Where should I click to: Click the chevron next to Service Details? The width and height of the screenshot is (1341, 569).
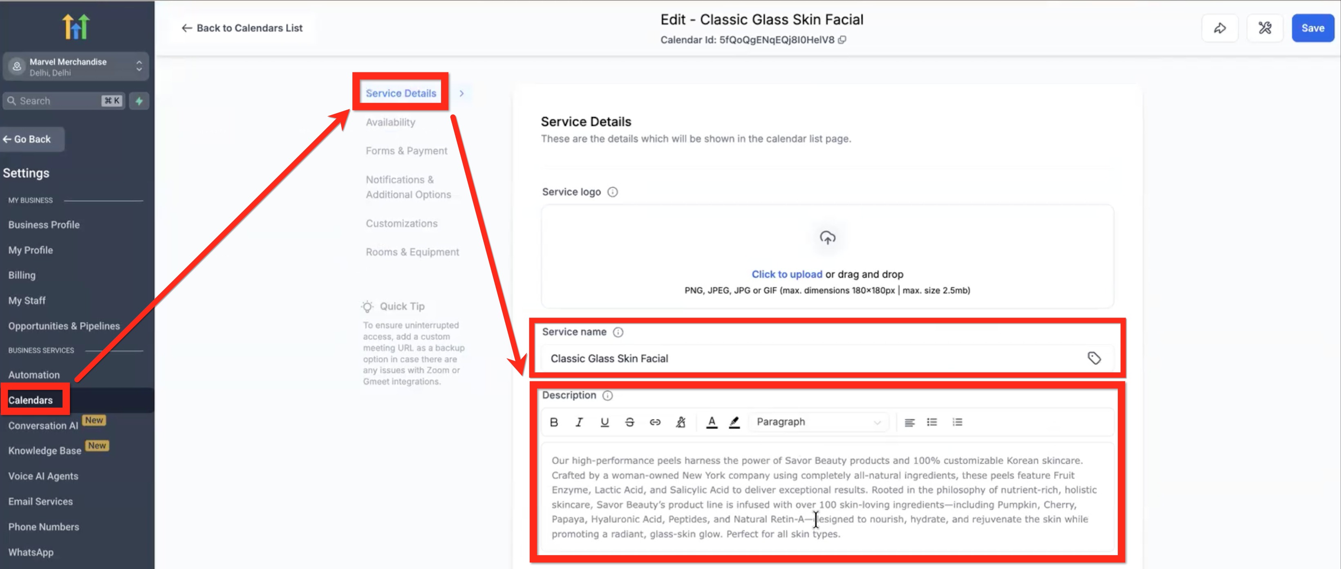(x=461, y=94)
